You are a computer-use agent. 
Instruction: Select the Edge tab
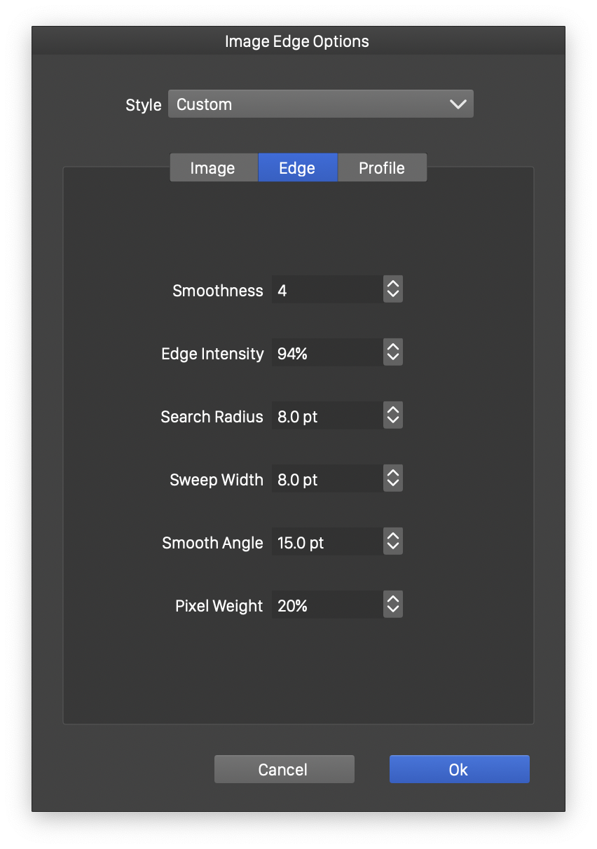click(x=297, y=168)
